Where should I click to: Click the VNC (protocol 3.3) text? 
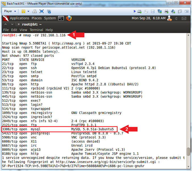point(88,137)
